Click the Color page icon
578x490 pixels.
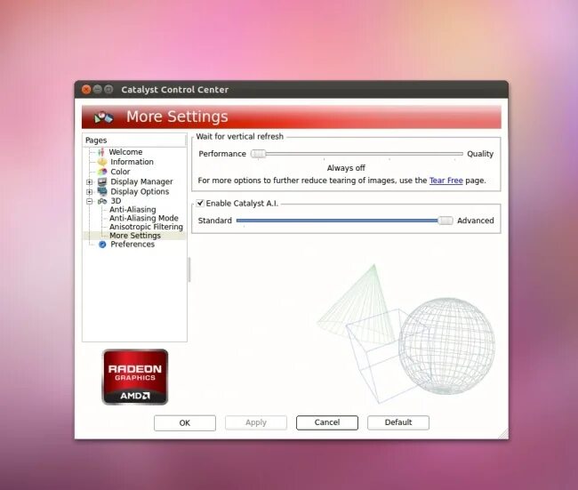(102, 172)
